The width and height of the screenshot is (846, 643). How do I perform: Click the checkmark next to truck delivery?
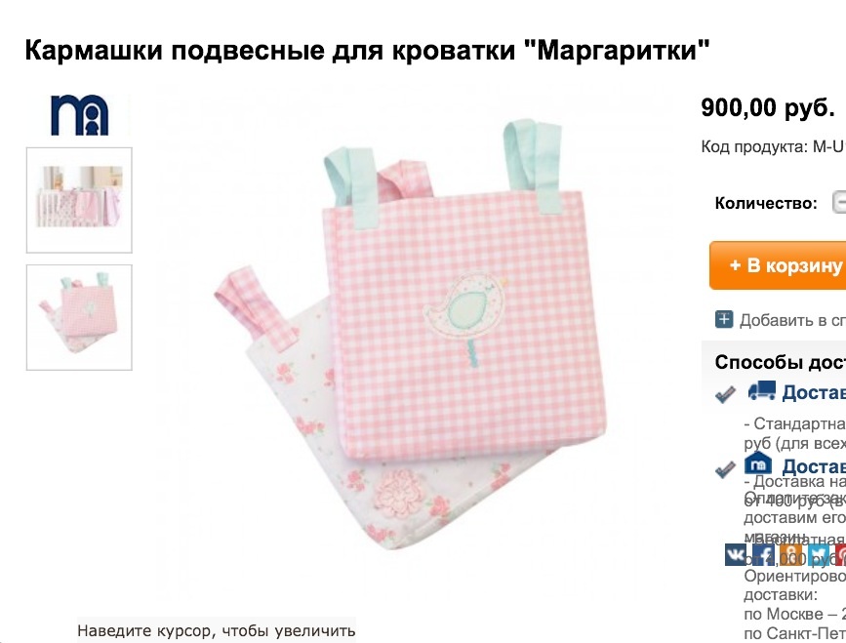pos(725,395)
